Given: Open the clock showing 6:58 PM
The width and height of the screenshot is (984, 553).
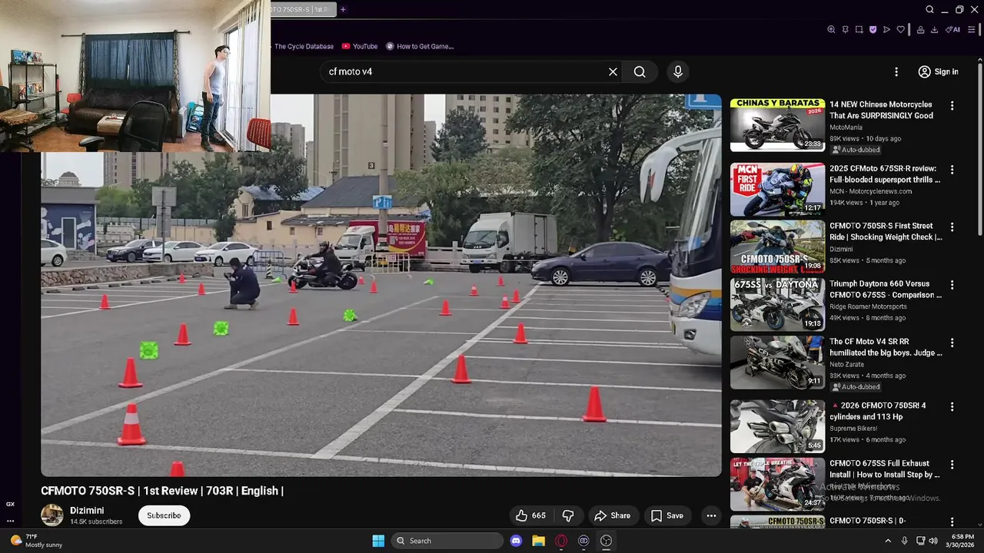Looking at the screenshot, I should click(x=962, y=541).
